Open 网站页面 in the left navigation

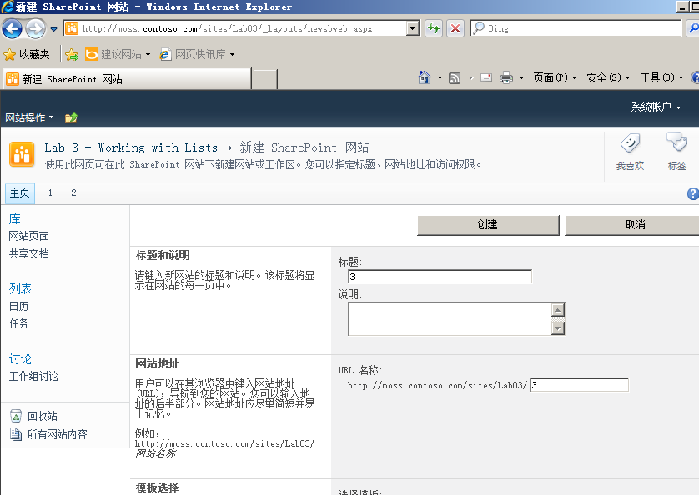(x=29, y=236)
